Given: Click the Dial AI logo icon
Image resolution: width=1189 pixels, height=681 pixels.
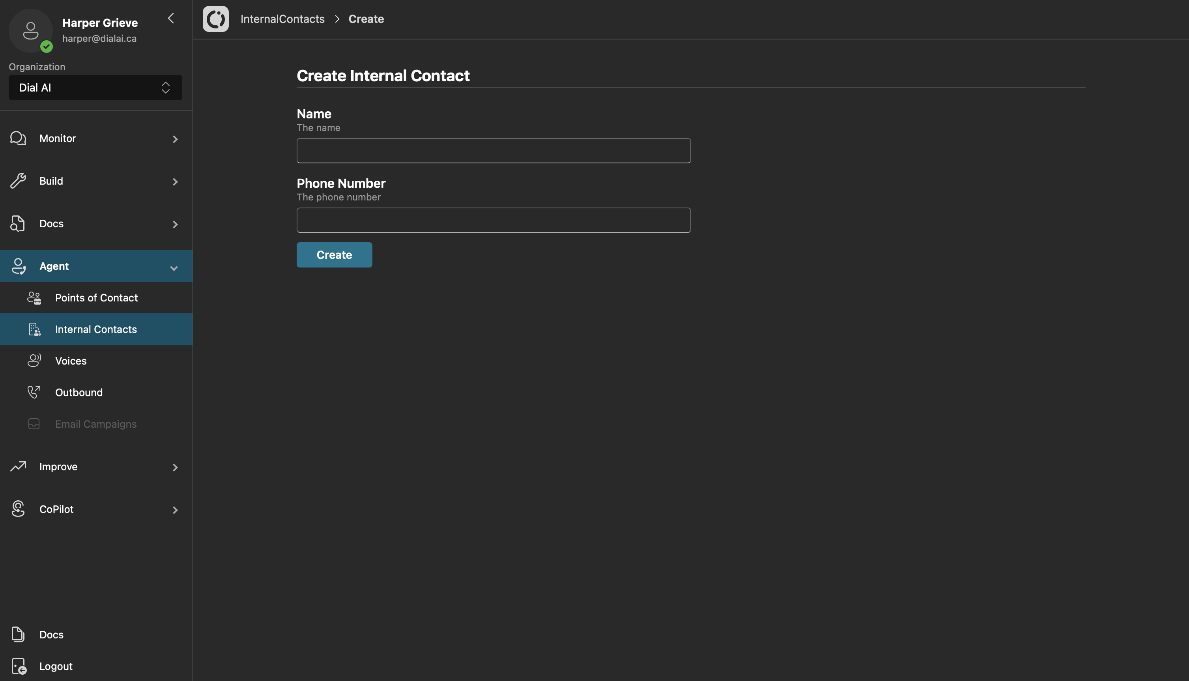Looking at the screenshot, I should 215,19.
